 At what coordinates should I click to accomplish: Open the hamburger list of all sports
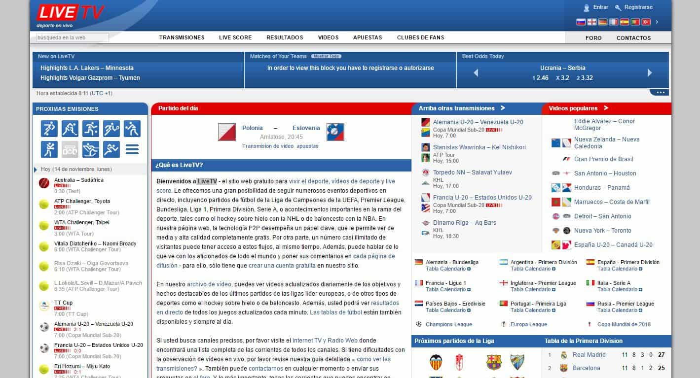(x=132, y=149)
